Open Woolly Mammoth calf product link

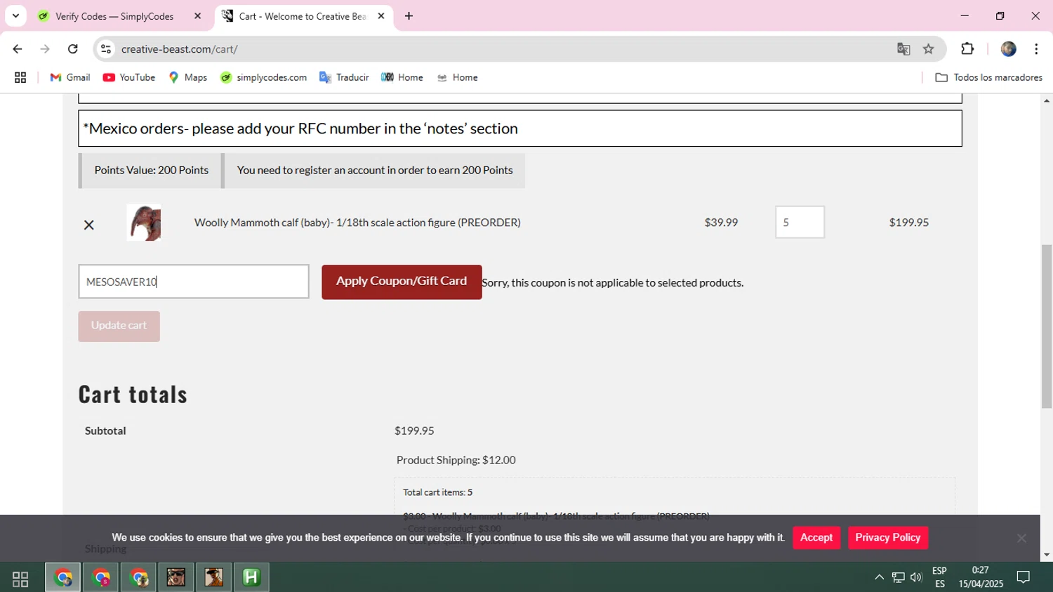357,223
